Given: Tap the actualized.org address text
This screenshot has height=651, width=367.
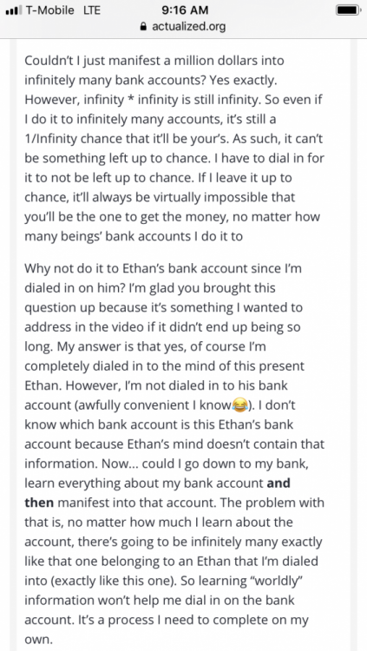Looking at the screenshot, I should (189, 27).
